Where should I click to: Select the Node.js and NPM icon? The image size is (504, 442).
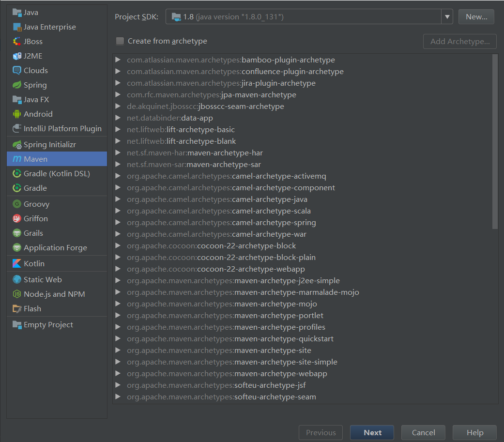[17, 294]
